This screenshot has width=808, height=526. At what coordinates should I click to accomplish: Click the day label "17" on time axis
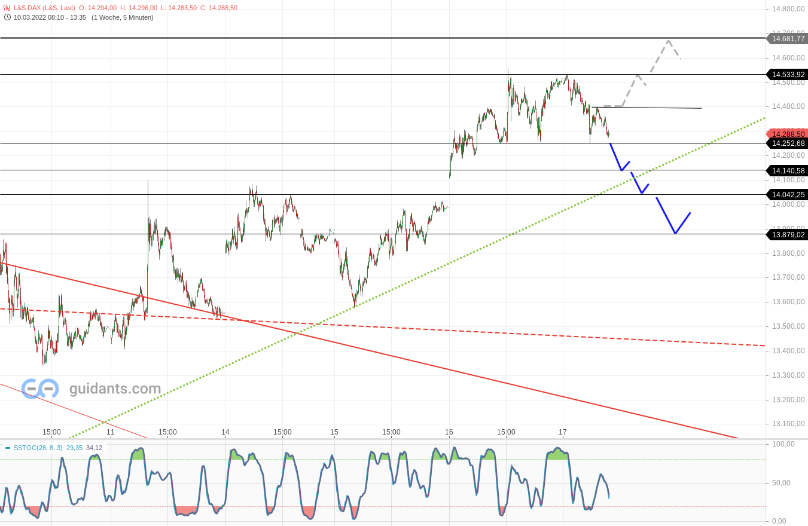coord(563,432)
